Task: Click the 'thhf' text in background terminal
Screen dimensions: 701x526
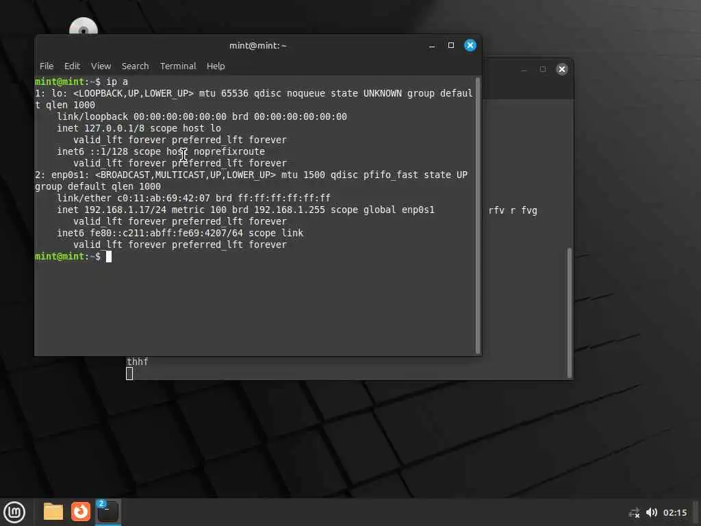Action: click(137, 362)
